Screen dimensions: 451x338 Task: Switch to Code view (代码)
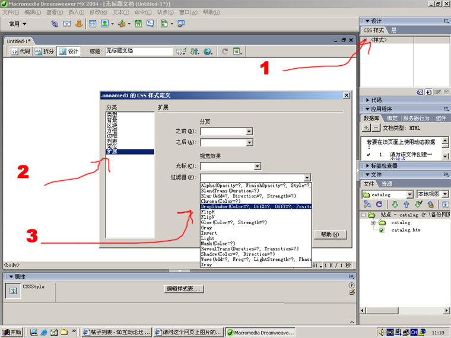pos(20,52)
